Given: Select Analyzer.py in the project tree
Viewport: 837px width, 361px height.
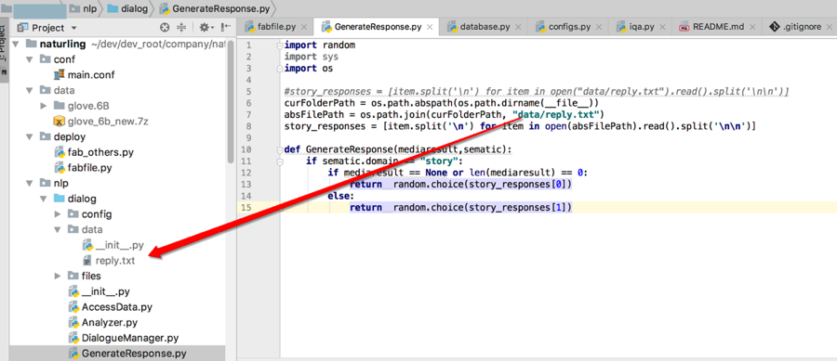Looking at the screenshot, I should click(103, 322).
